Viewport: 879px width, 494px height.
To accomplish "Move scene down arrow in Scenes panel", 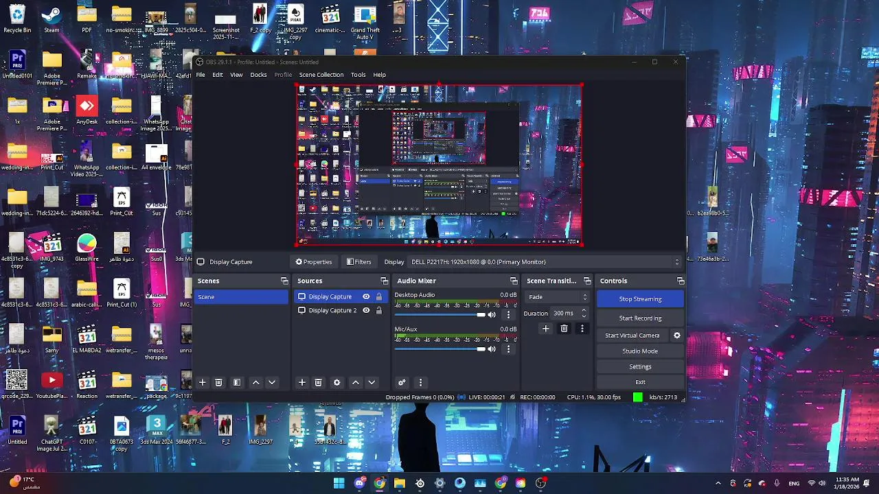I will click(x=272, y=382).
